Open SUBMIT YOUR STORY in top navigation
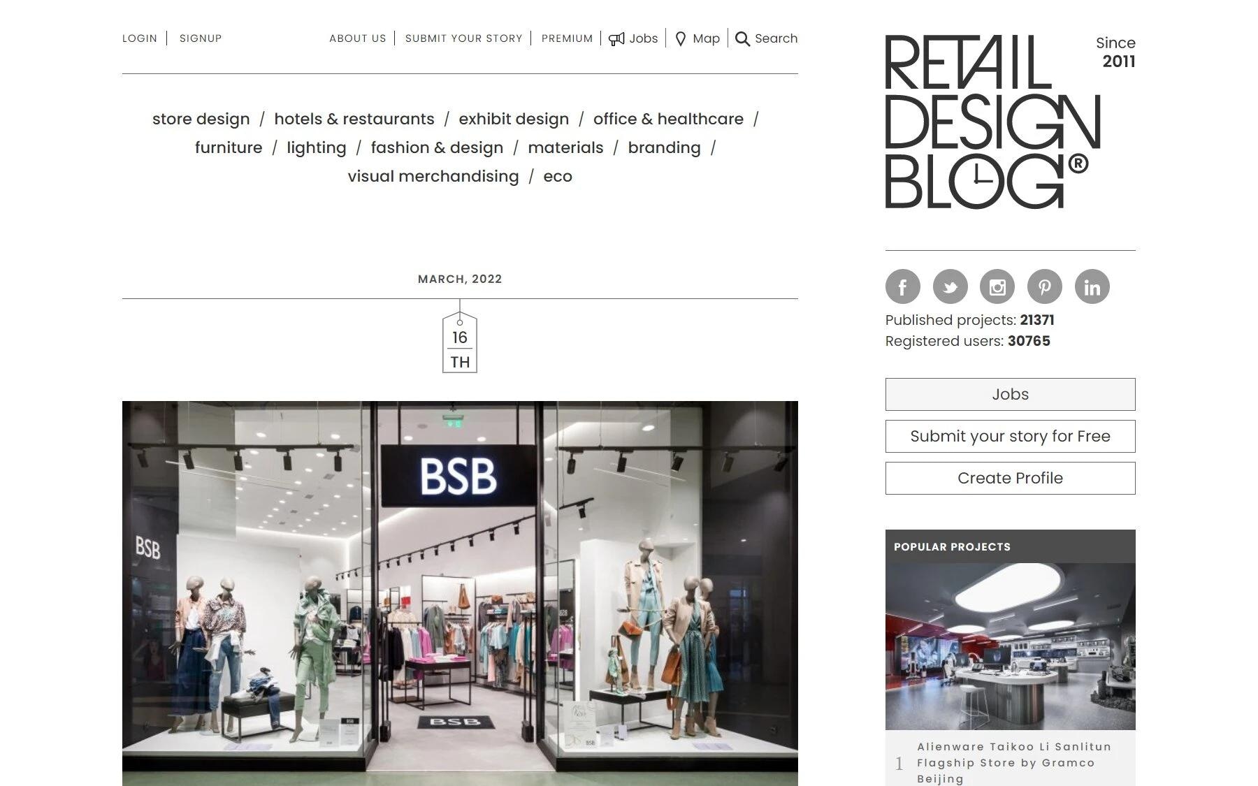This screenshot has width=1258, height=786. click(x=464, y=38)
